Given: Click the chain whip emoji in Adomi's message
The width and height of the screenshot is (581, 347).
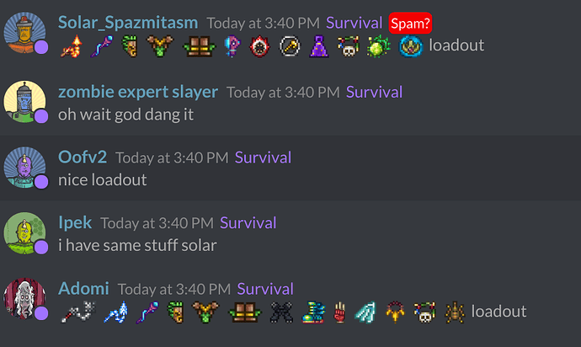Looking at the screenshot, I should (78, 312).
